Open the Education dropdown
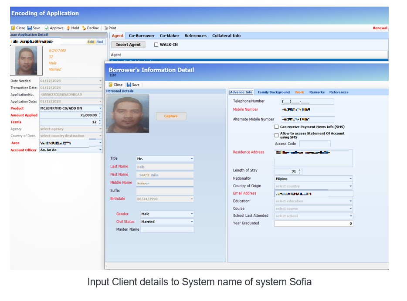This screenshot has width=407, height=301. click(351, 201)
